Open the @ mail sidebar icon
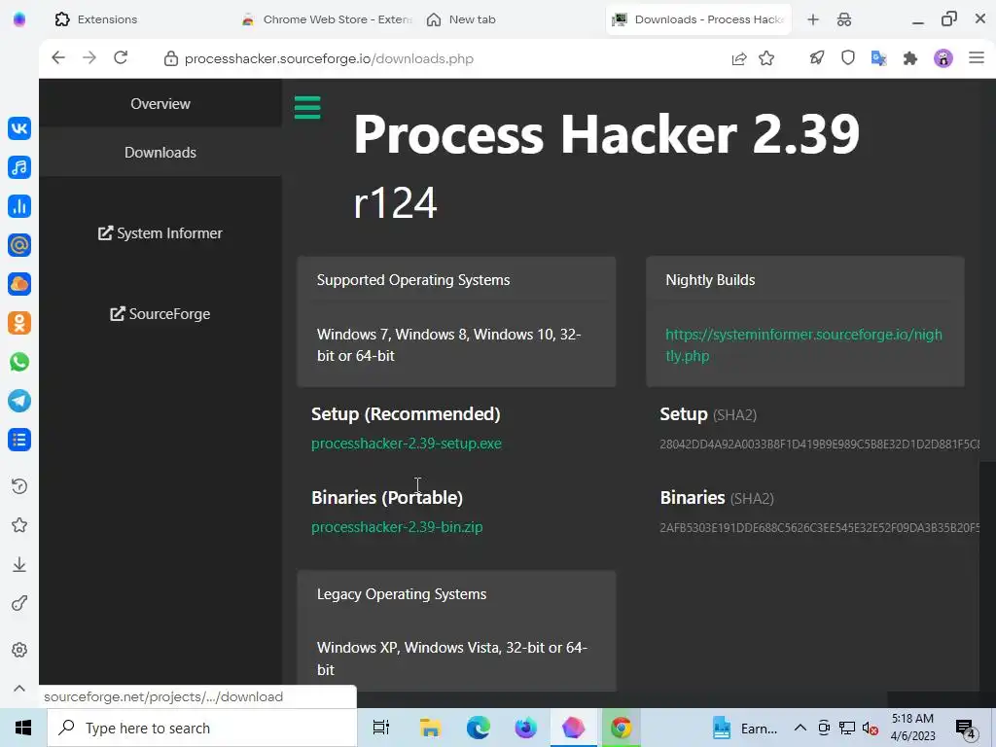This screenshot has height=747, width=996. point(19,245)
